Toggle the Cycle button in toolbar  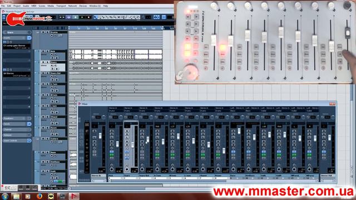tap(68, 17)
